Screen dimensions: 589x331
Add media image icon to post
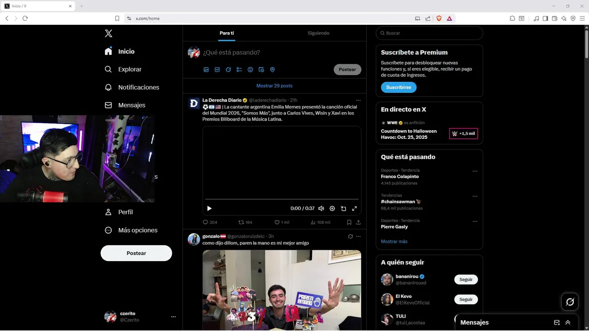click(x=206, y=70)
